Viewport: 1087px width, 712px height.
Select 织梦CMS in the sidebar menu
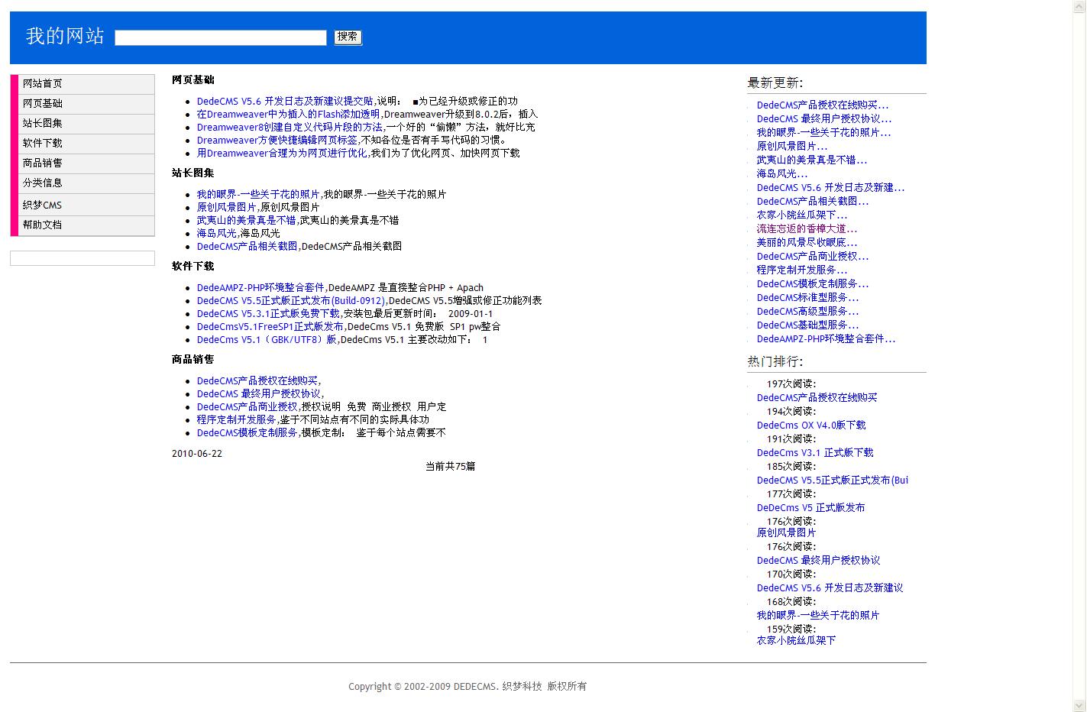86,205
